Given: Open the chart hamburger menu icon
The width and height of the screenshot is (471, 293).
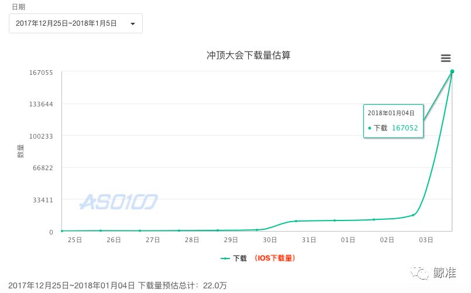Looking at the screenshot, I should pos(445,58).
